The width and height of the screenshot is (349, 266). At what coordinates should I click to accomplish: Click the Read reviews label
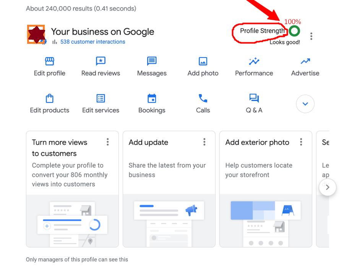coord(101,73)
